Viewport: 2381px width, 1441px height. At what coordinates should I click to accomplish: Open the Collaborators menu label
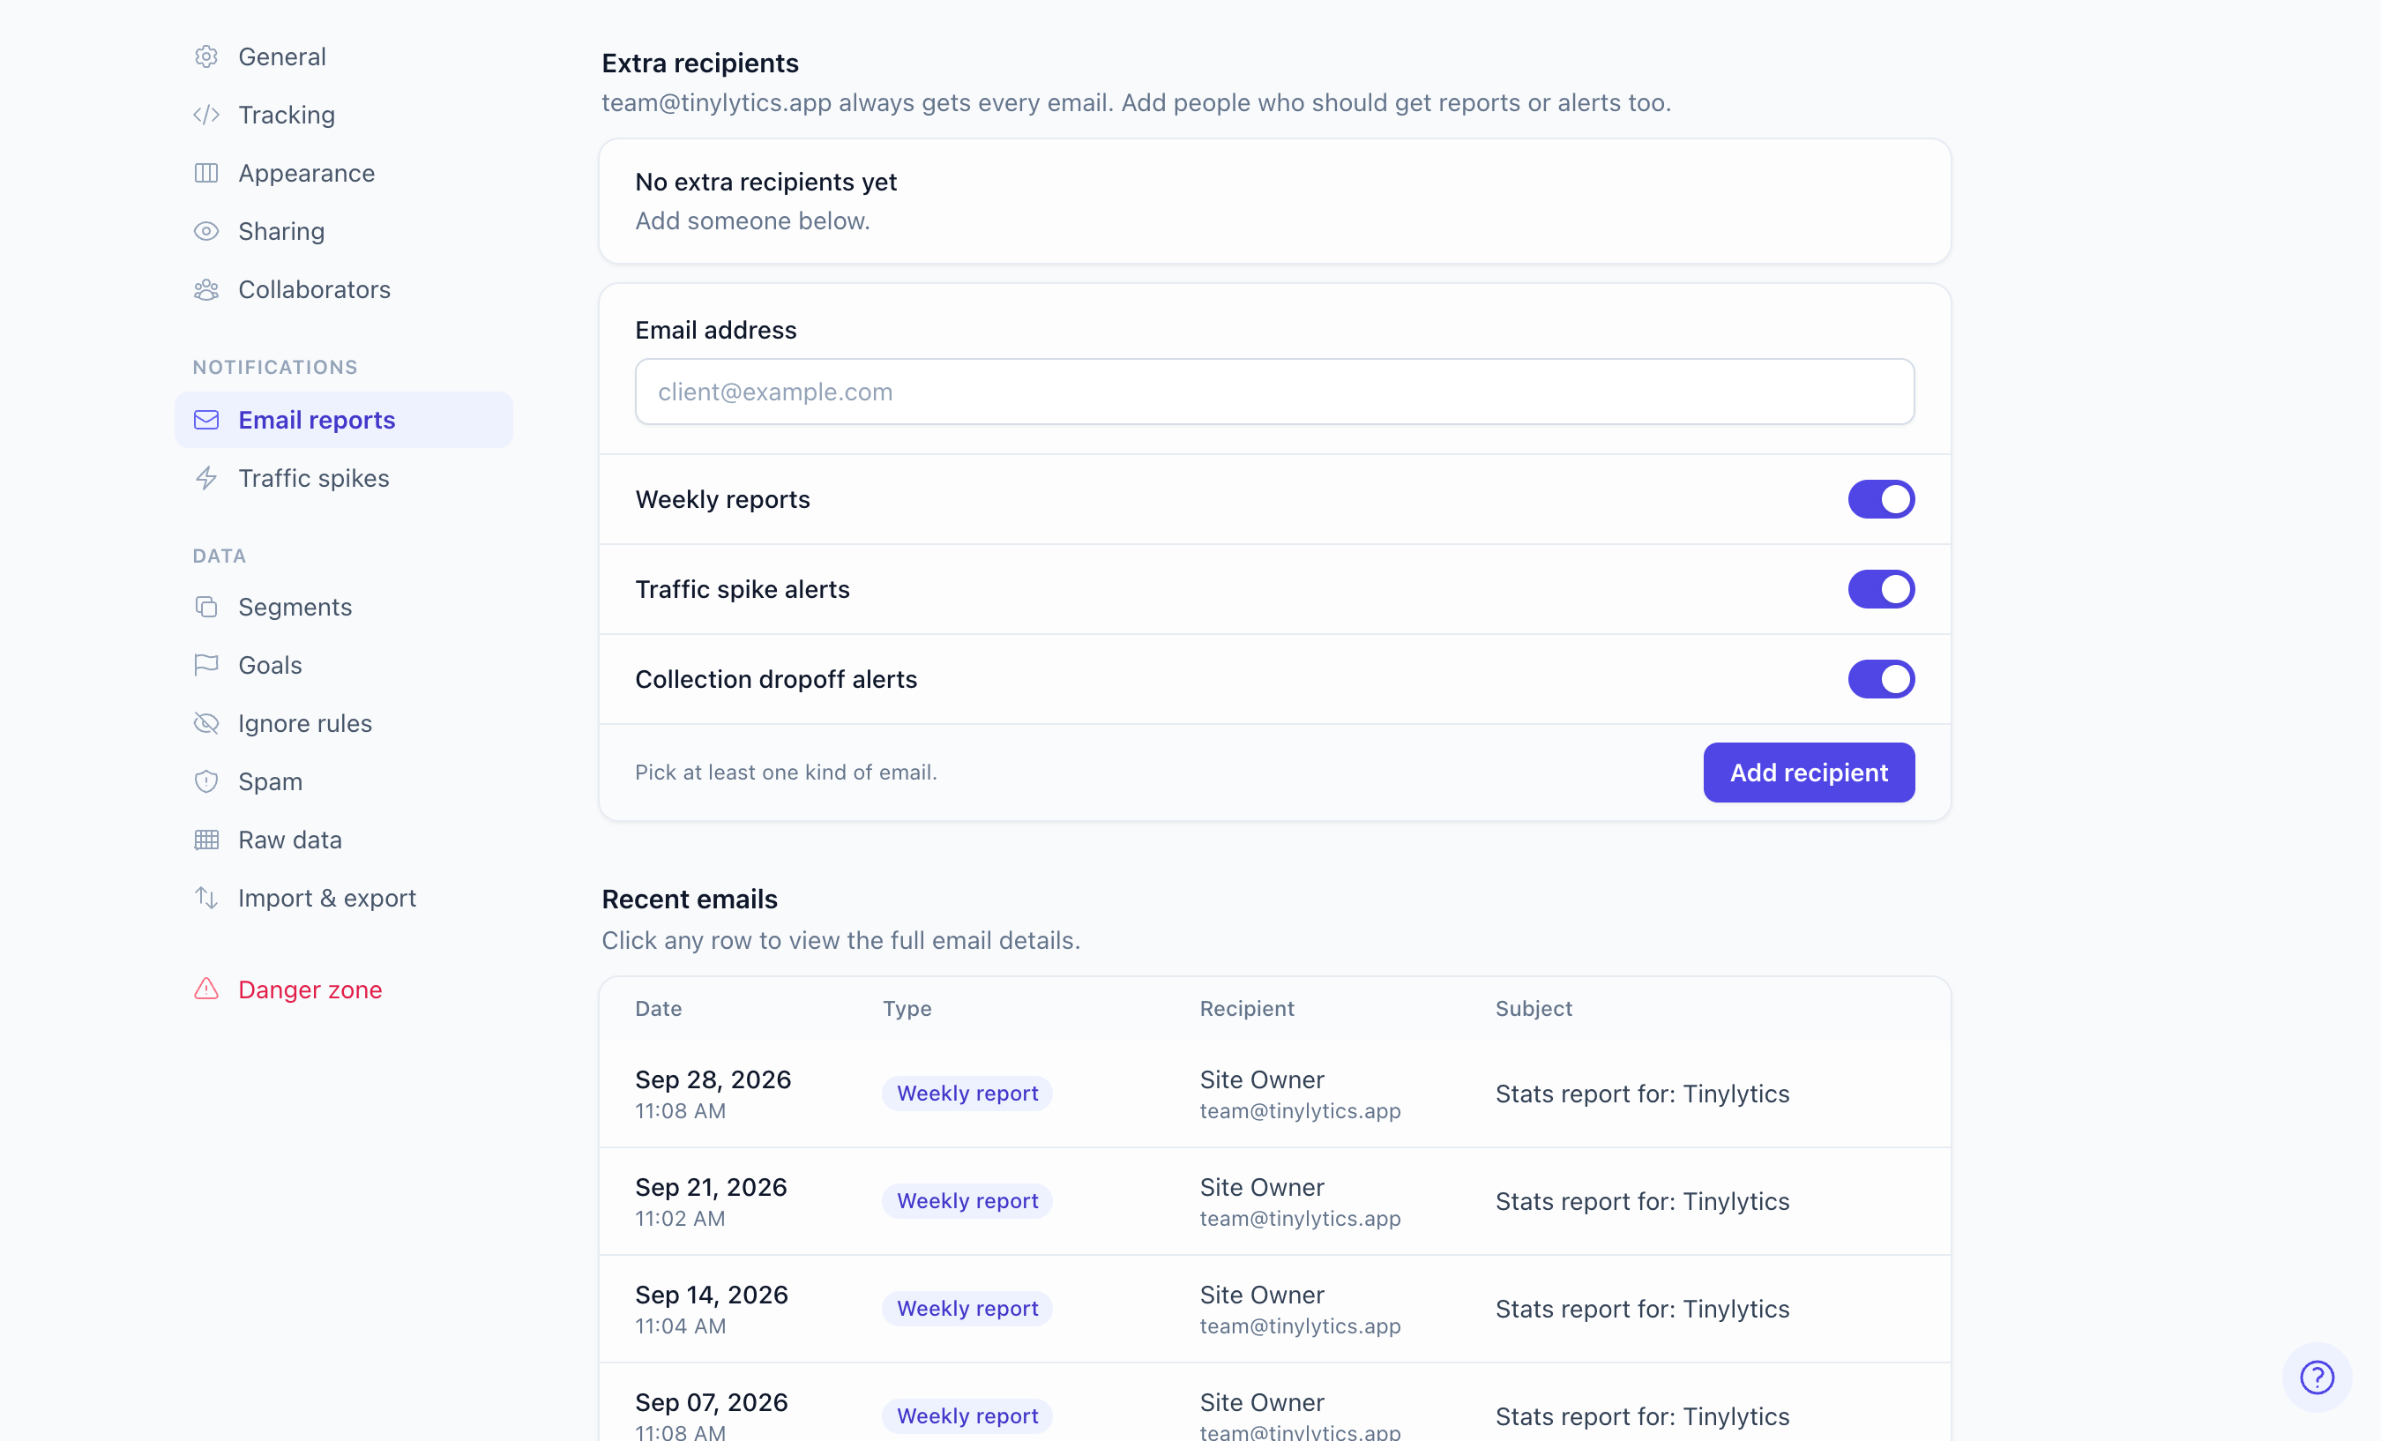click(314, 290)
